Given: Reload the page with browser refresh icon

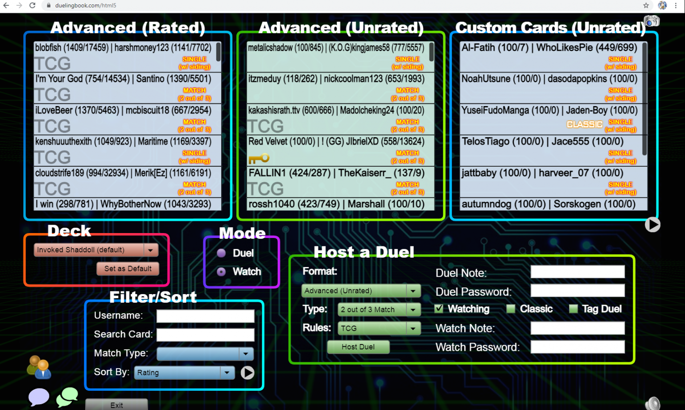Looking at the screenshot, I should coord(32,5).
